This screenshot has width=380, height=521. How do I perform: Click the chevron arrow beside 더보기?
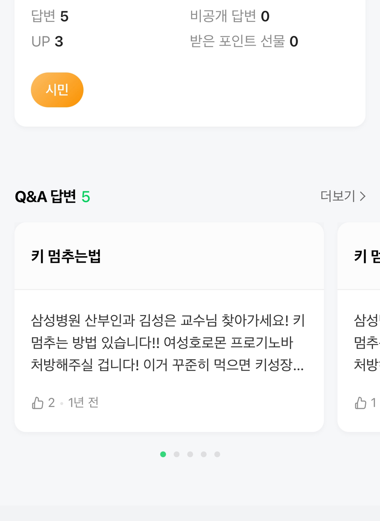tap(363, 196)
